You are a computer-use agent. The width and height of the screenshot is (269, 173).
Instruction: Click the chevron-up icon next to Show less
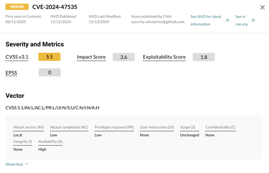(27, 164)
